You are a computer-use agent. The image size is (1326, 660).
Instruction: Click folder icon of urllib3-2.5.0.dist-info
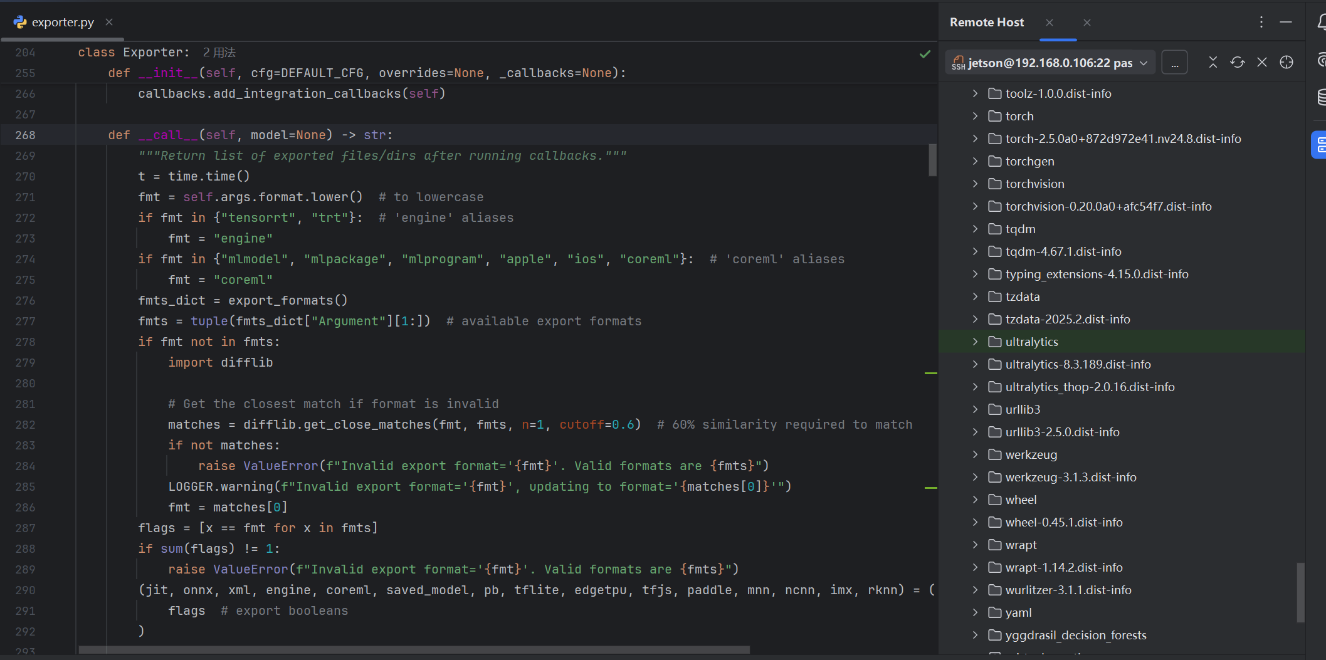[x=994, y=432]
